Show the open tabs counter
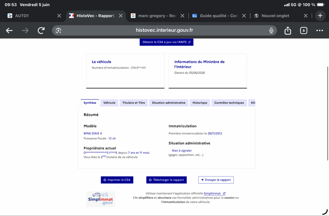 tap(304, 30)
